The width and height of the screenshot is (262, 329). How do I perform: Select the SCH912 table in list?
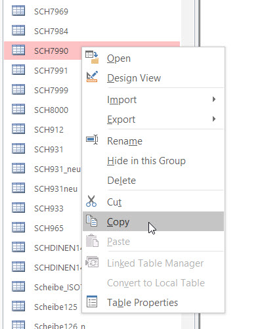click(43, 129)
